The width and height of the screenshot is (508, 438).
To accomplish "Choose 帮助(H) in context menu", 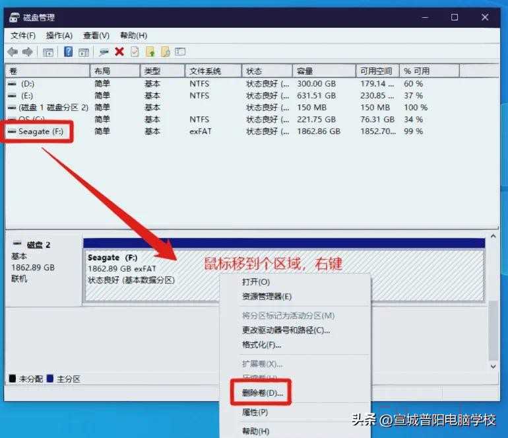I will tap(255, 431).
